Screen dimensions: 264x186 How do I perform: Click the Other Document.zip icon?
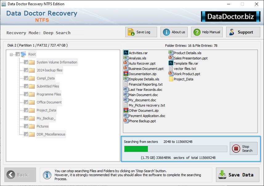click(x=126, y=110)
